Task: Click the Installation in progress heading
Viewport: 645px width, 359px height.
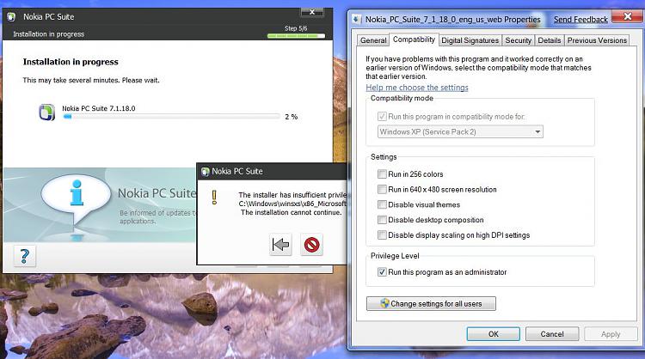Action: click(x=71, y=62)
